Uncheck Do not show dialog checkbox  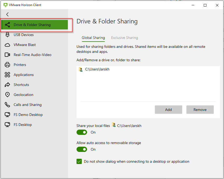pyautogui.click(x=79, y=162)
